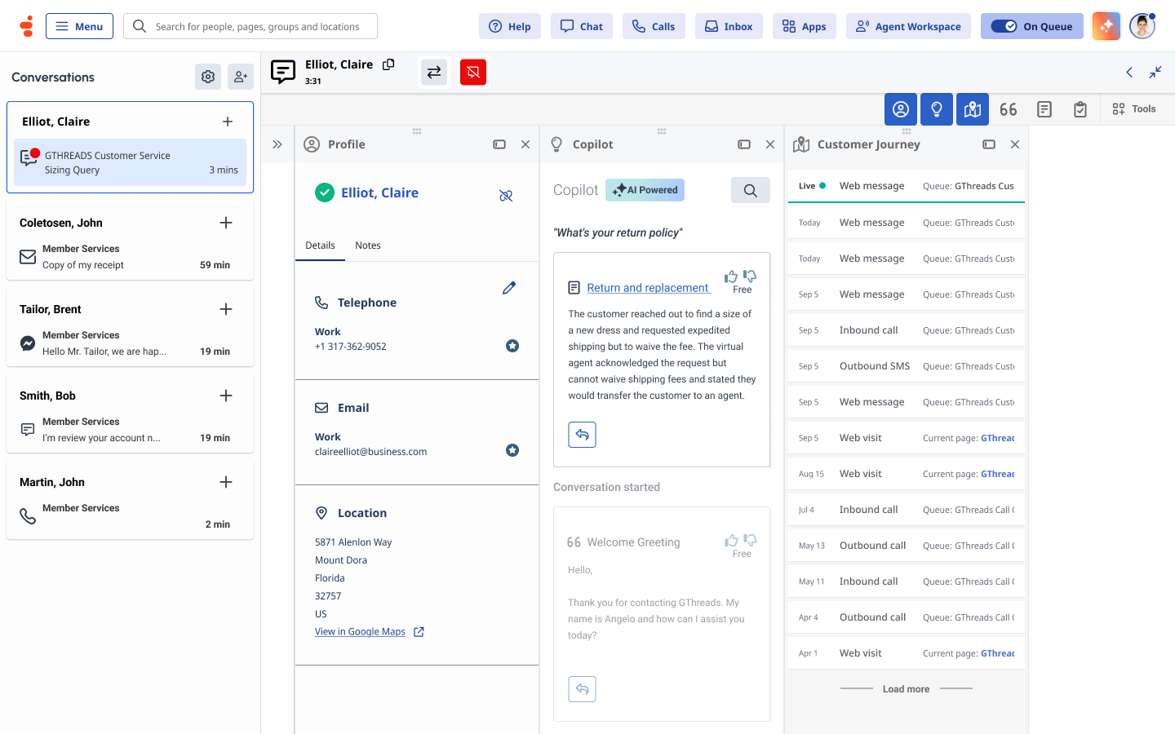
Task: Click the Copilot search magnifier button
Action: tap(750, 190)
